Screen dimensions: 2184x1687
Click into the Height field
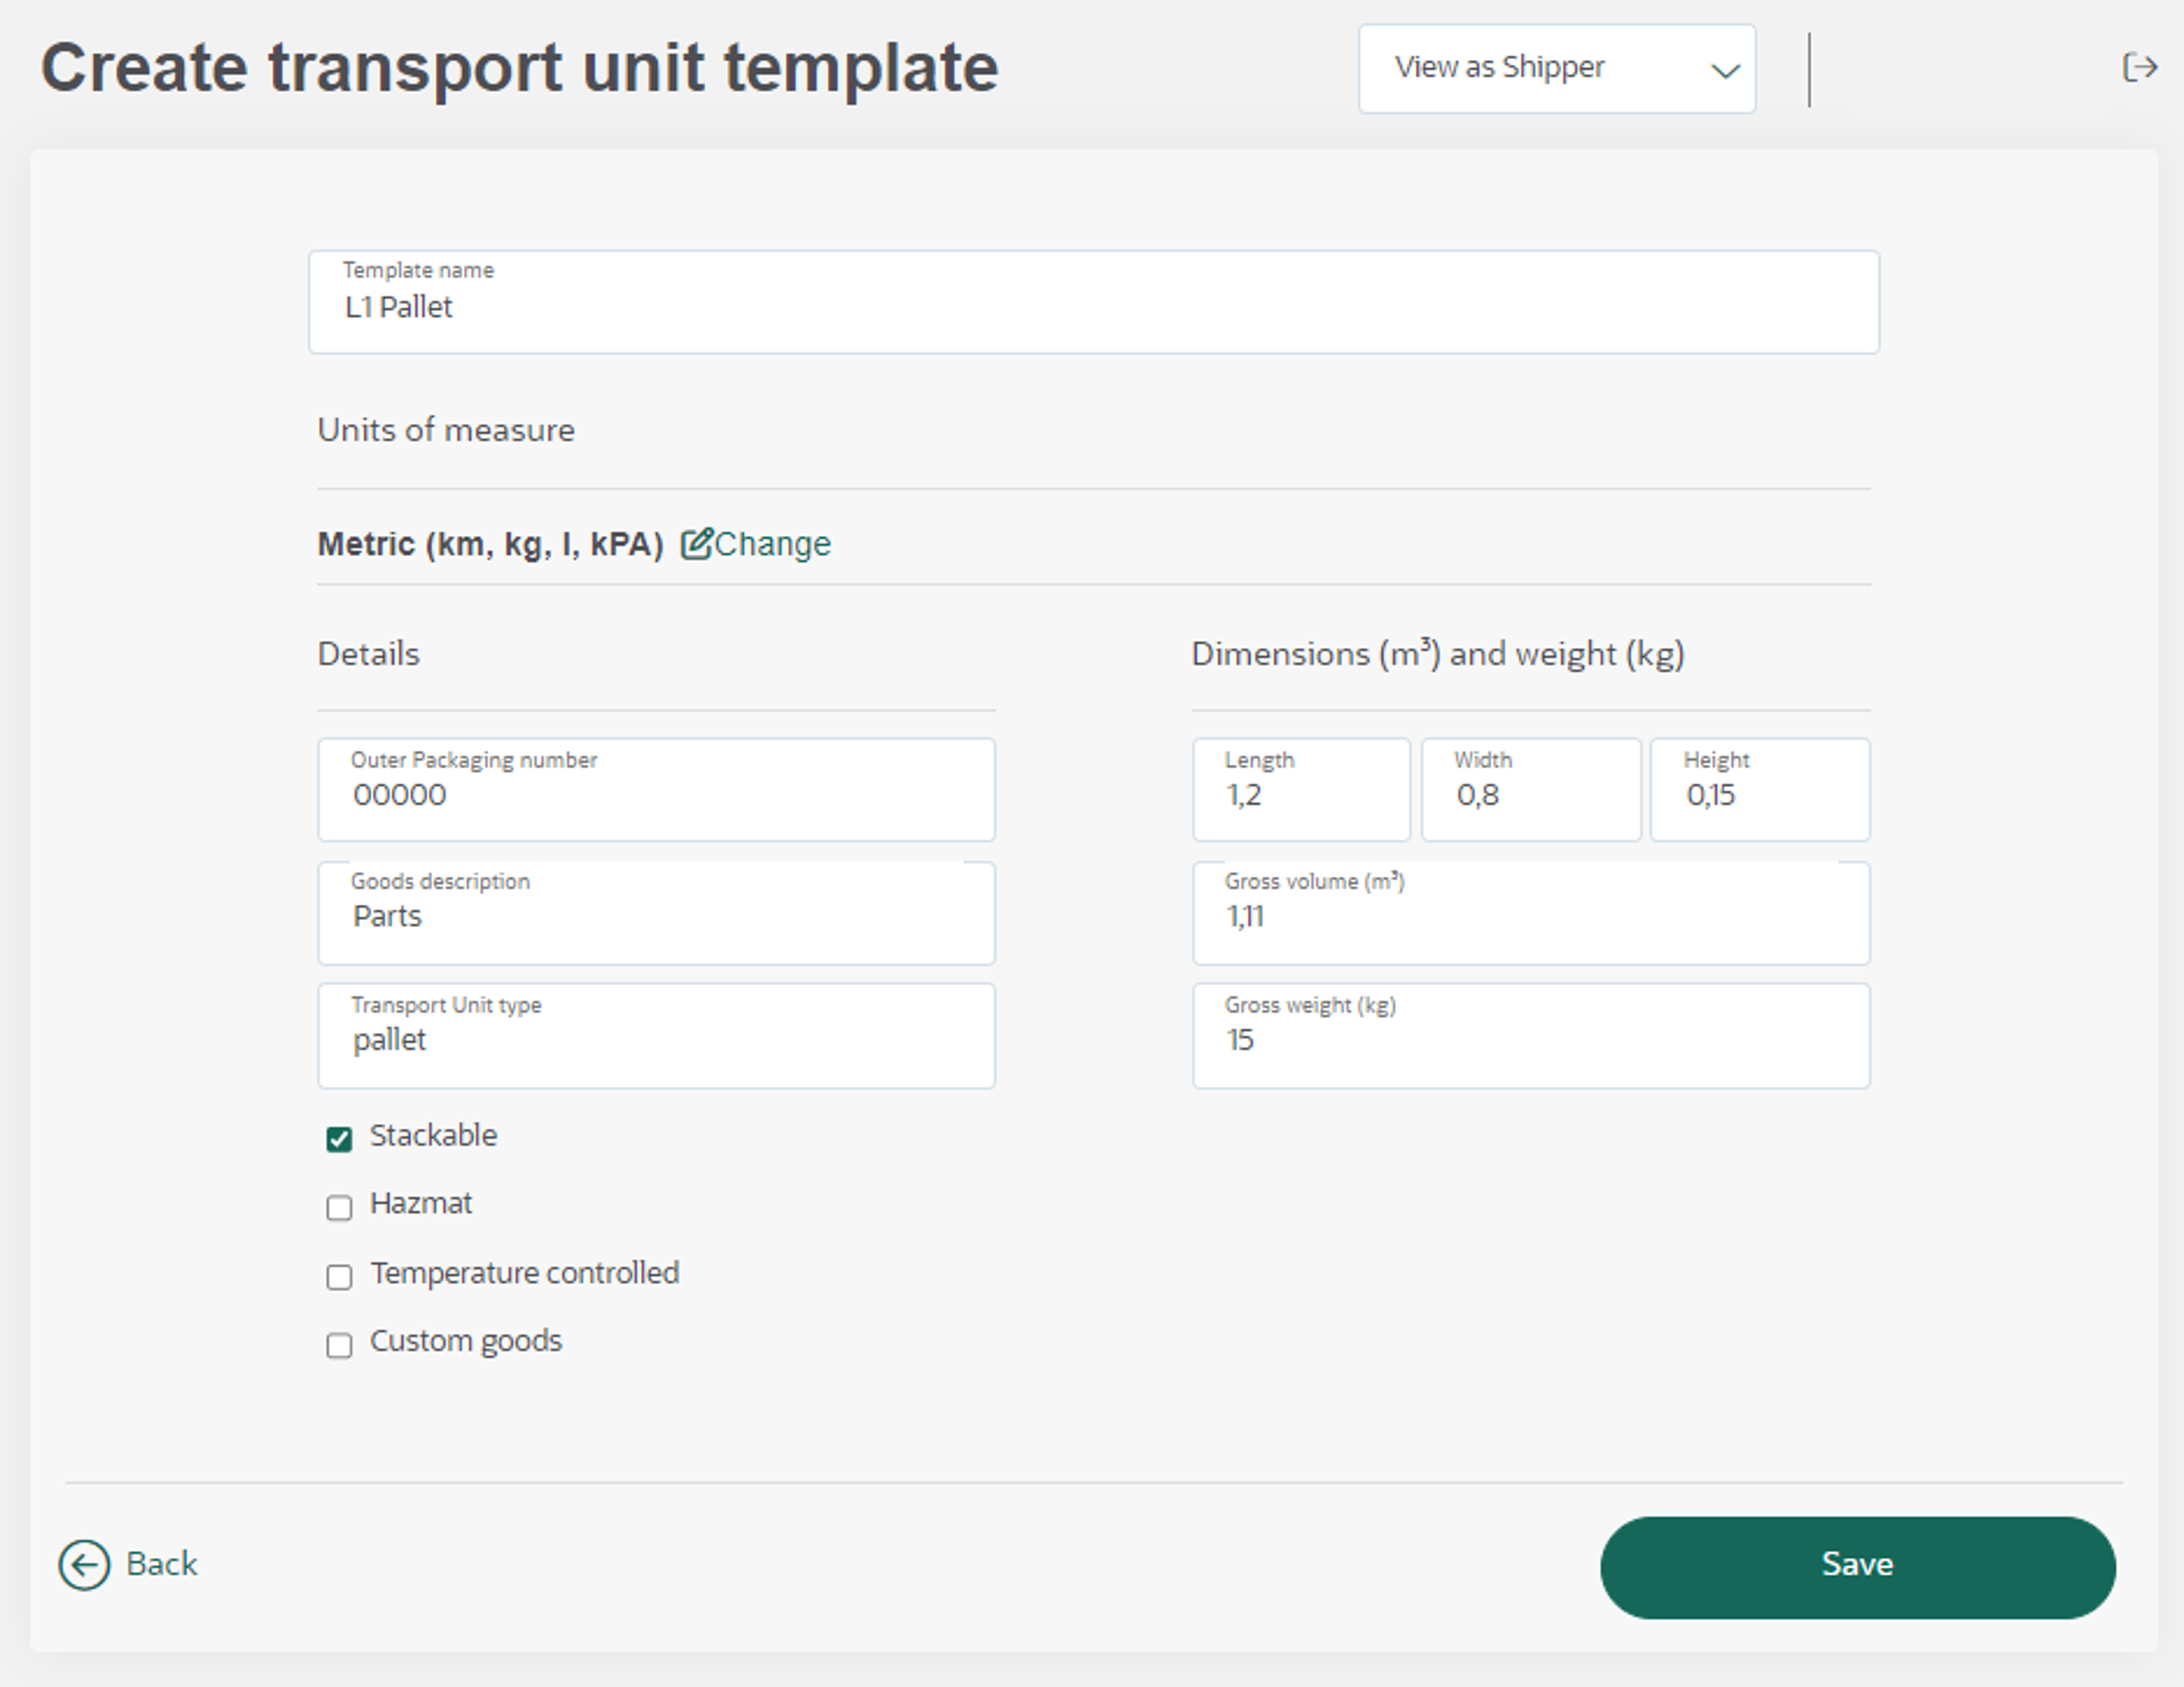(x=1759, y=789)
